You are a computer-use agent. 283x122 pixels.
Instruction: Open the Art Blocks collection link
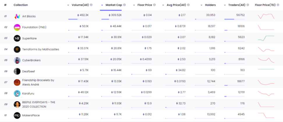tap(29, 16)
